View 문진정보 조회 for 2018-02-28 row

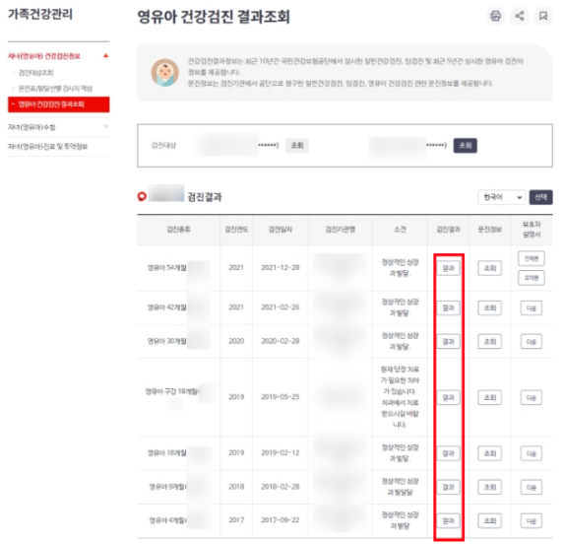[489, 487]
